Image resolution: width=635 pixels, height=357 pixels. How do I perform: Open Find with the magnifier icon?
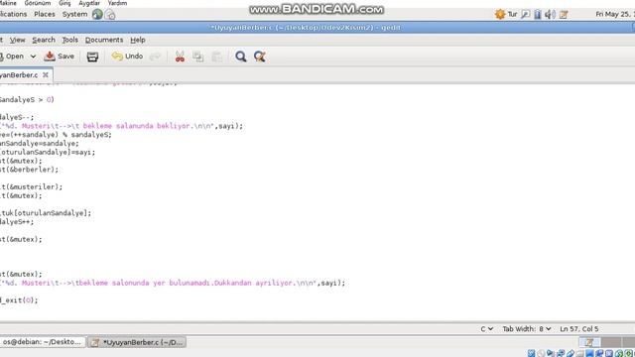click(241, 57)
